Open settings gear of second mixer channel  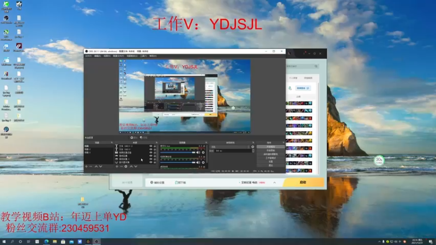coord(203,162)
